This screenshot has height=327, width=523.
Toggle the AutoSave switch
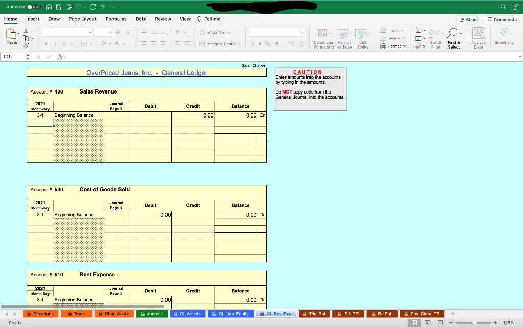pos(34,7)
